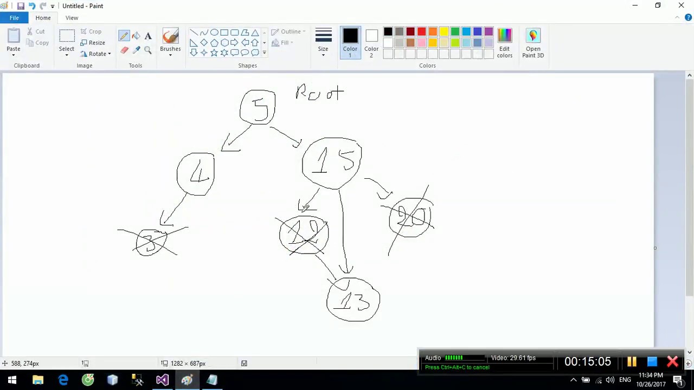Choose the Five-point star shape
Image resolution: width=694 pixels, height=390 pixels.
pyautogui.click(x=214, y=53)
